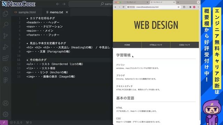Open the Explorer icon in activity bar
Viewport: 223px width, 125px height.
coord(6,14)
